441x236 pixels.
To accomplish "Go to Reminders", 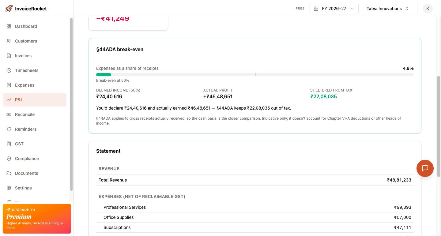I will (35, 129).
